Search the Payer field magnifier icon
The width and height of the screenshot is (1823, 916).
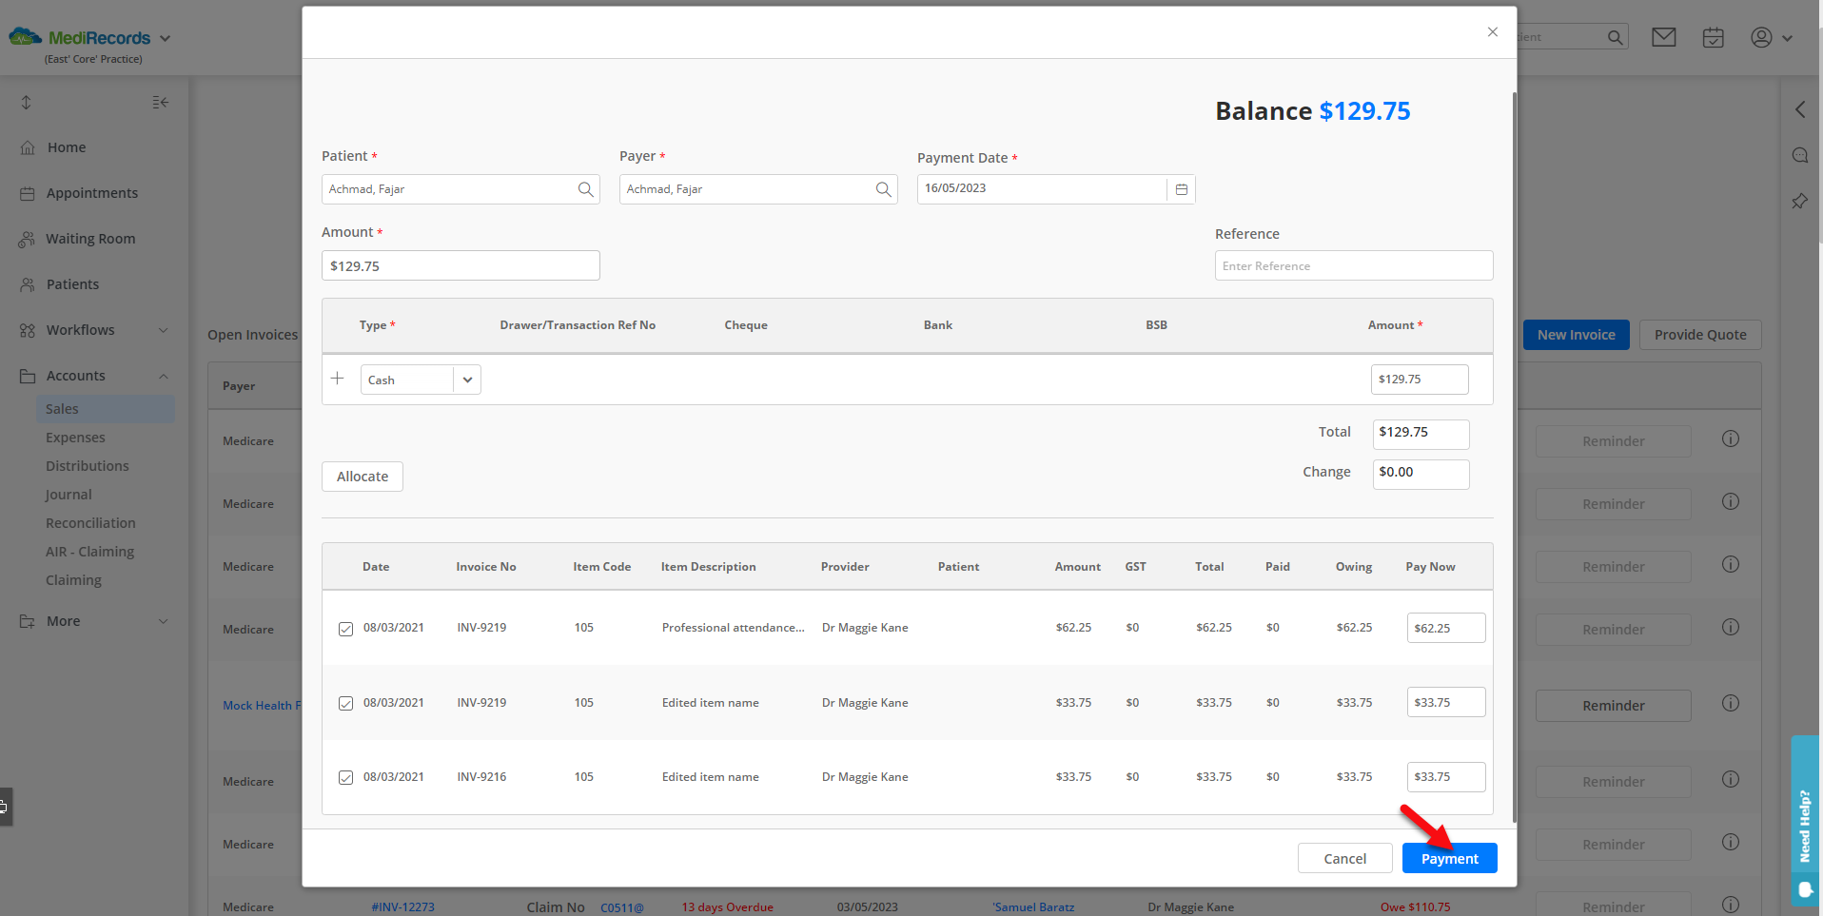pos(884,189)
